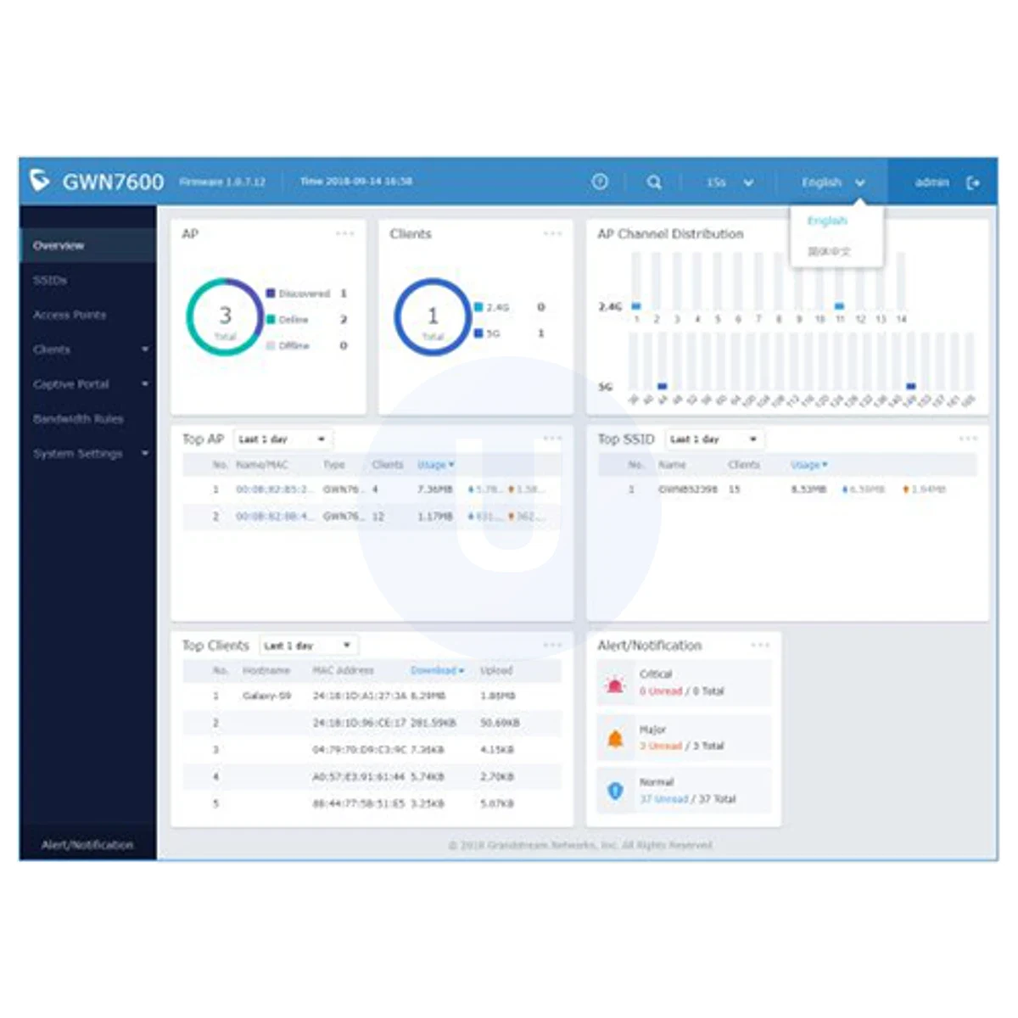Click the 7.36MB usage value in Top AP
This screenshot has height=1018, width=1018.
click(x=434, y=489)
